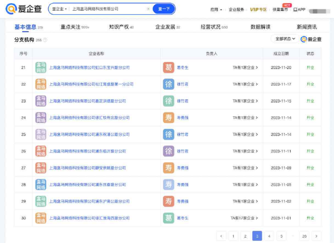Click the 盒马网络 logo in row 21
The height and width of the screenshot is (243, 334).
pos(41,67)
